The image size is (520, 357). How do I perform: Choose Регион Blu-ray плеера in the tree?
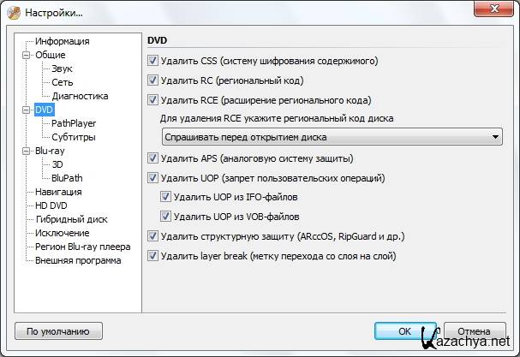[x=82, y=247]
